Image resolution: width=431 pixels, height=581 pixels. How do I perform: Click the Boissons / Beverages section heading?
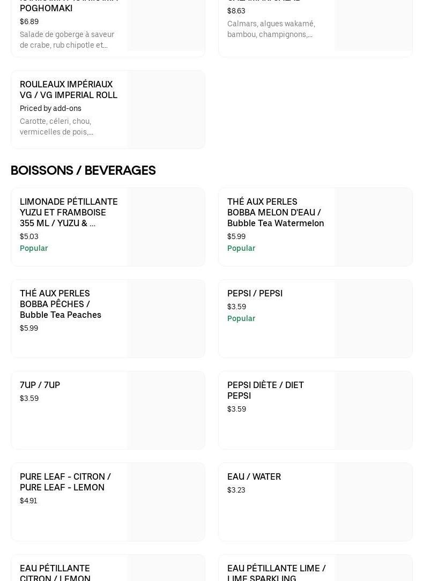(x=83, y=170)
